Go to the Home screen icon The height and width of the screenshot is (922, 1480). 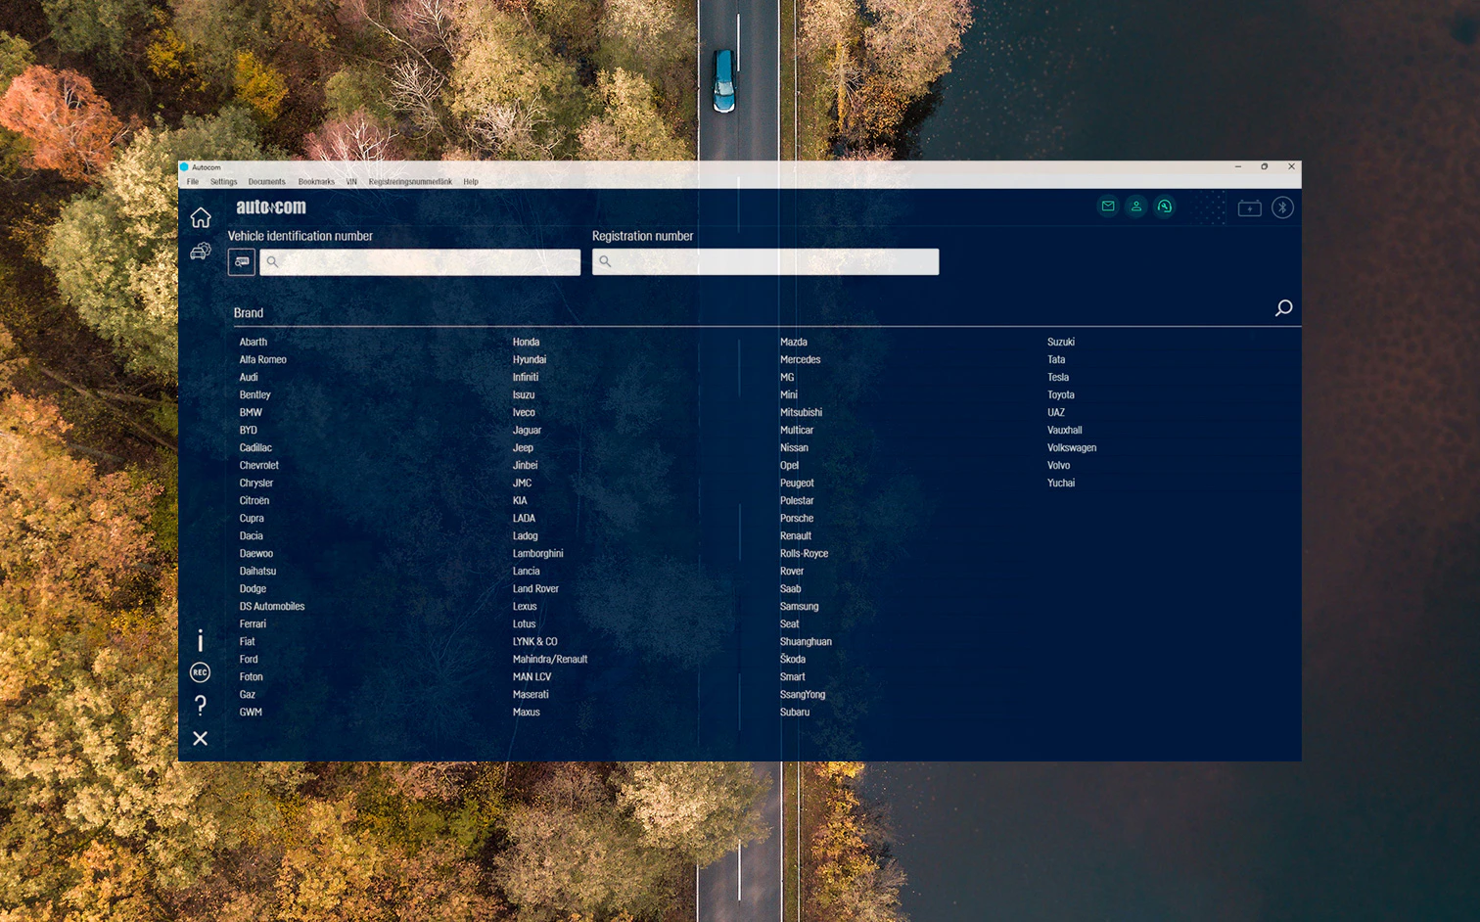[201, 217]
